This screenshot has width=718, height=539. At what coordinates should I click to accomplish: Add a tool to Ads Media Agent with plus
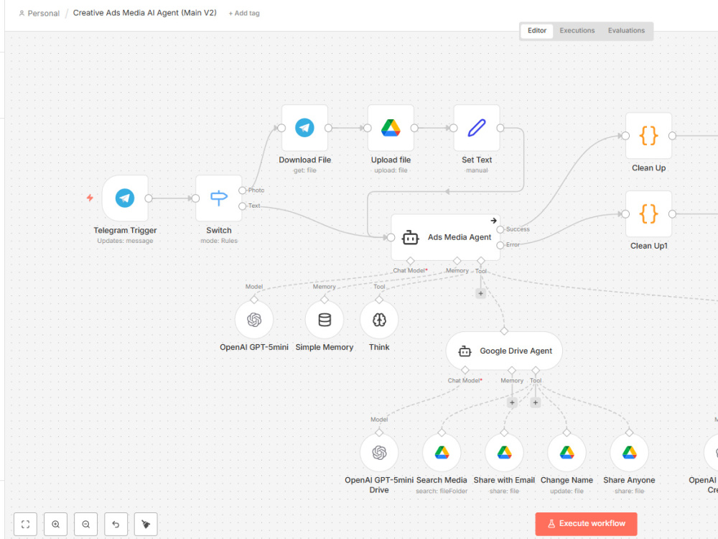480,293
